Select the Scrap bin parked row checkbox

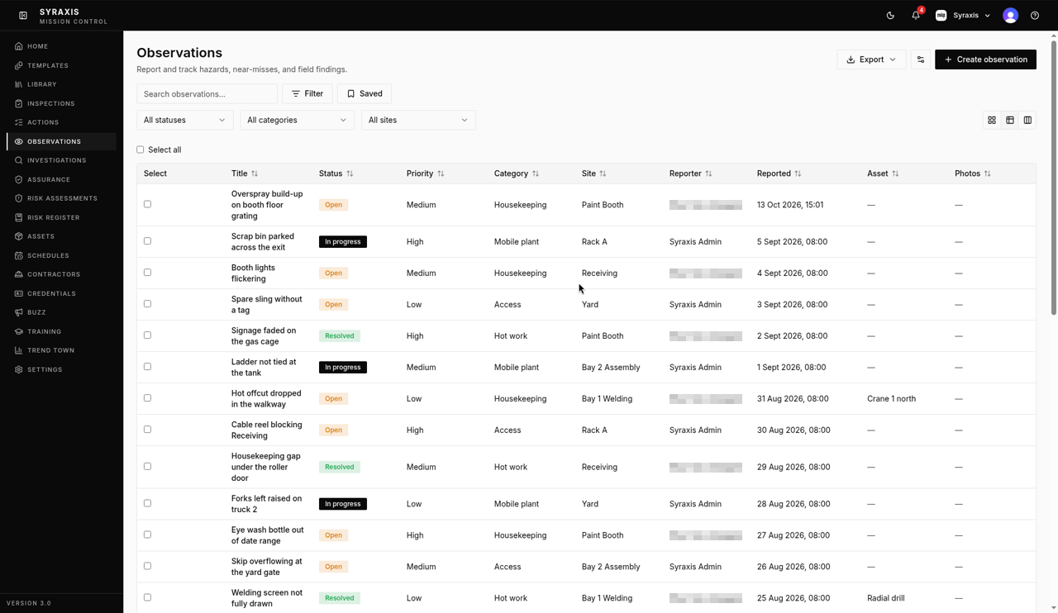click(x=147, y=241)
